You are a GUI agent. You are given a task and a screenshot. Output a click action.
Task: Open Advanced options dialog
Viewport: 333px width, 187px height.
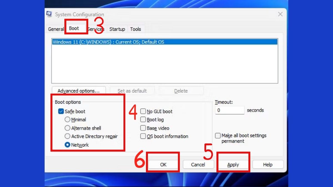coord(79,91)
